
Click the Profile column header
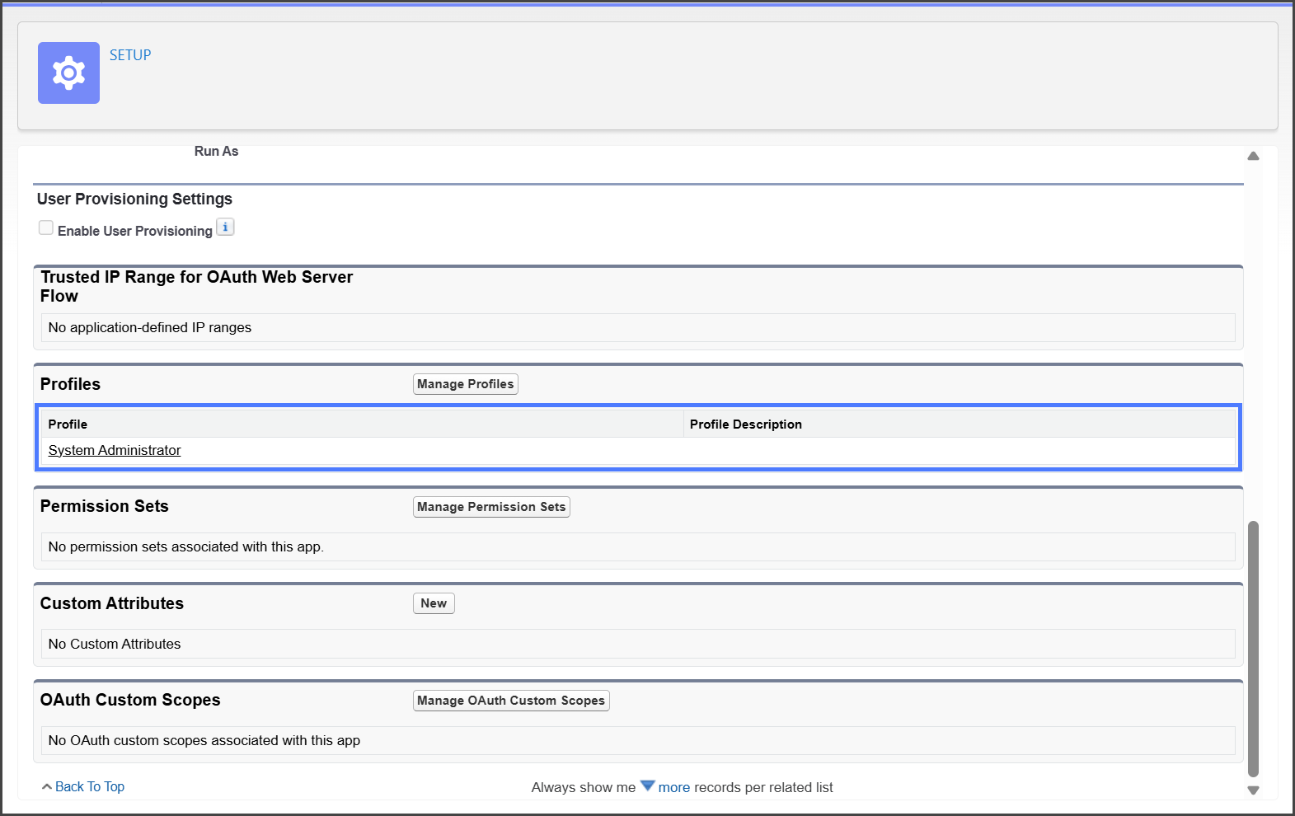pyautogui.click(x=68, y=424)
